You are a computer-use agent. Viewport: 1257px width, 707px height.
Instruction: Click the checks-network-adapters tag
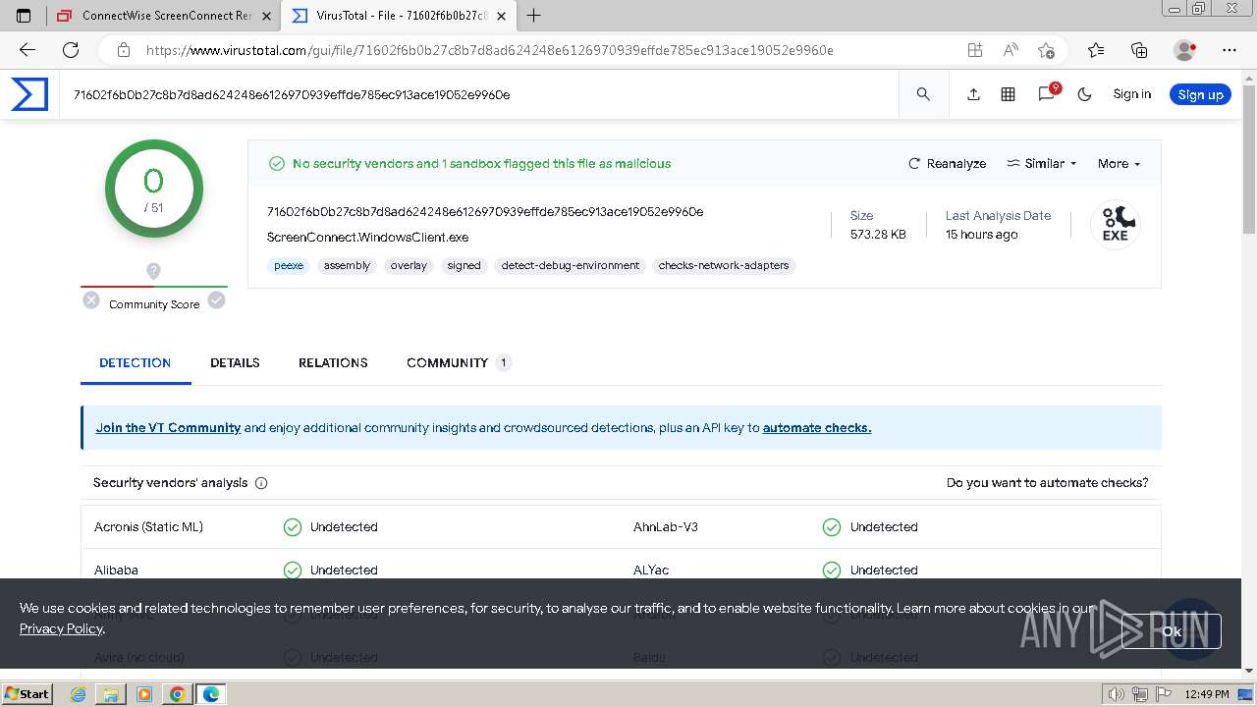pos(724,265)
